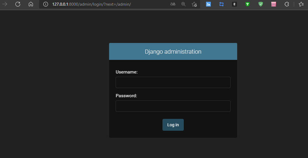308x158 pixels.
Task: Click the address bar URL text
Action: 91,4
